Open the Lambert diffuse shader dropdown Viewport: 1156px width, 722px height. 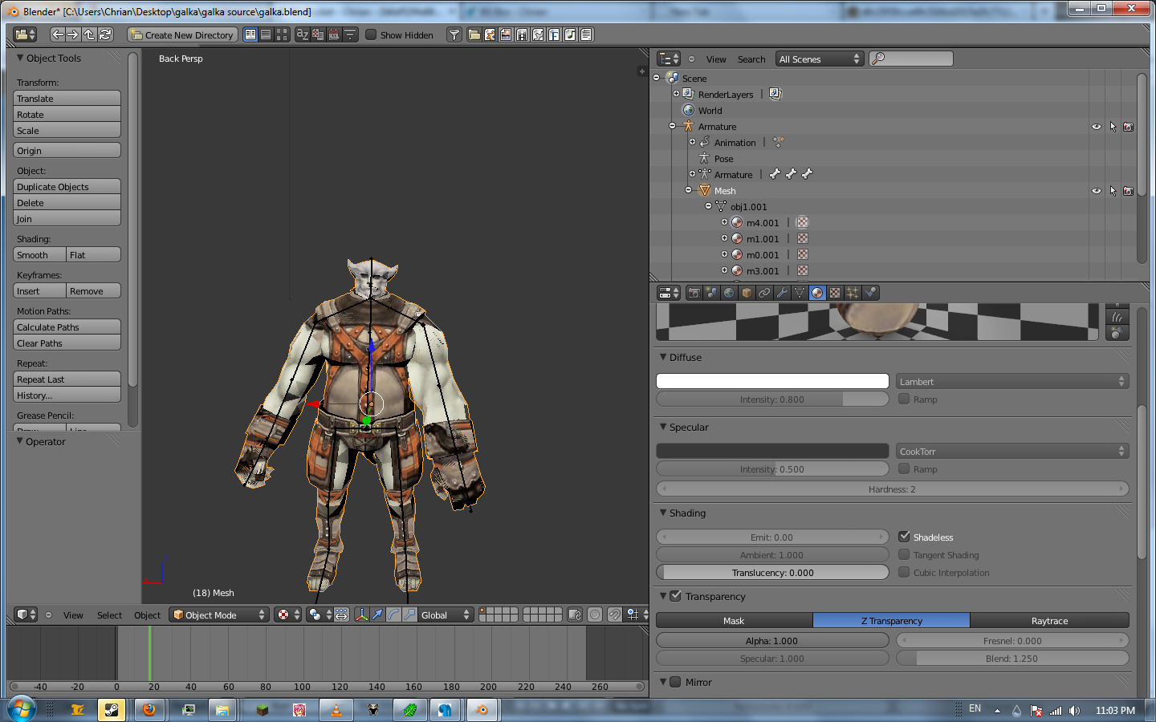pos(1012,382)
